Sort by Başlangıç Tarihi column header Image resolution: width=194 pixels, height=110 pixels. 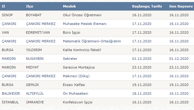tap(147, 6)
